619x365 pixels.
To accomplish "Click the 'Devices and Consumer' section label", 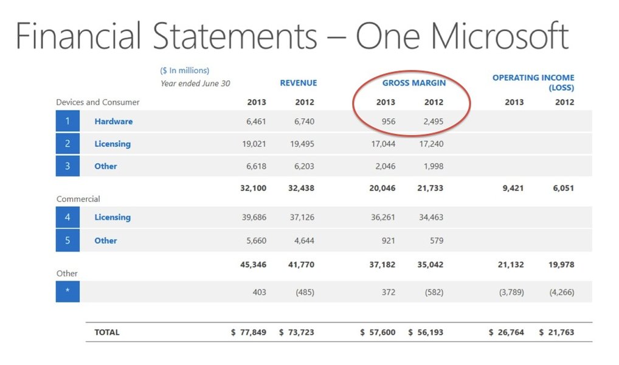I will tap(97, 102).
